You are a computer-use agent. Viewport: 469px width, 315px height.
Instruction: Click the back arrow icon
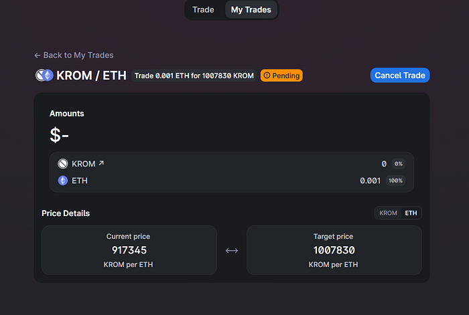38,56
